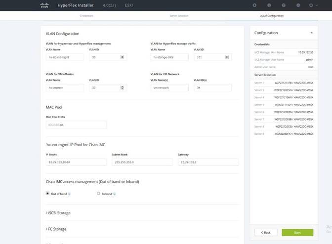Screen dimensions: 332x244
Task: Click the Cisco logo in header
Action: coord(44,5)
